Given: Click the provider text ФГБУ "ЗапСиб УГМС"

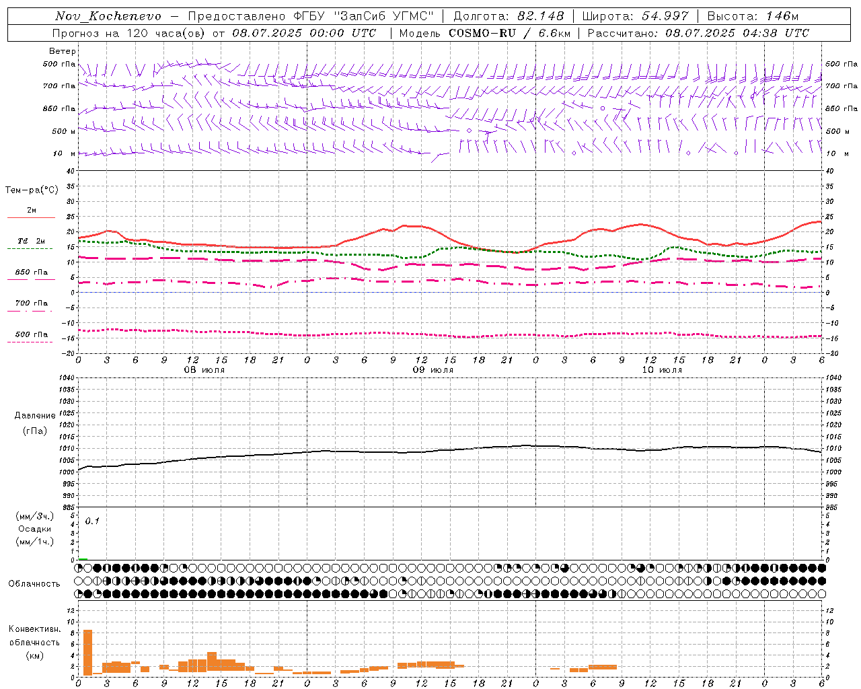Looking at the screenshot, I should tap(363, 16).
